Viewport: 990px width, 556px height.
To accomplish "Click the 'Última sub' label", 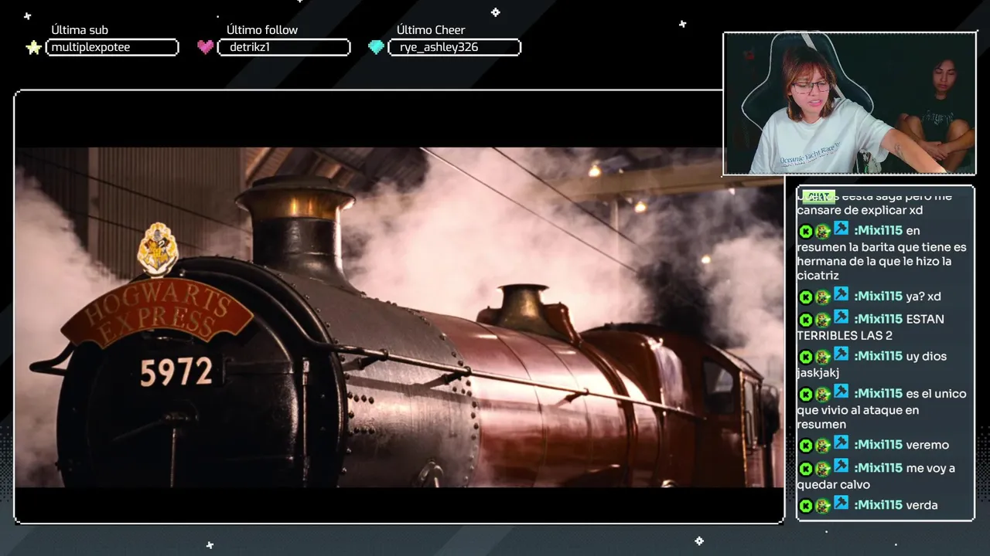I will [80, 30].
